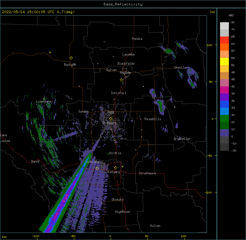Click the yellow diamond marker south of RedDeer
The height and width of the screenshot is (240, 246).
coord(122,80)
